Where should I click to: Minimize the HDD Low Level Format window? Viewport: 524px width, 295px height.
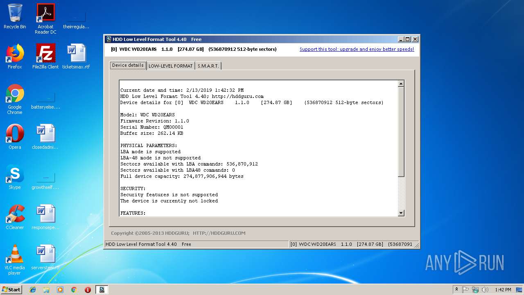click(x=401, y=39)
